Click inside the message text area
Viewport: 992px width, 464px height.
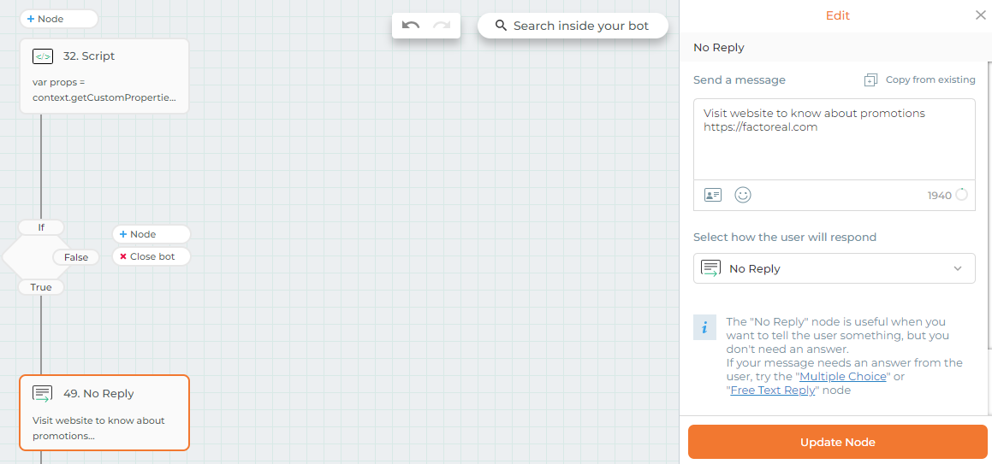(834, 139)
